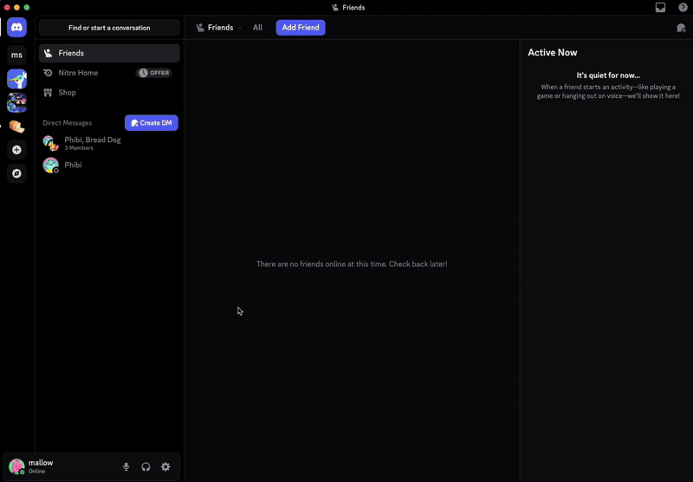Open the help question mark icon
The image size is (693, 482).
683,8
